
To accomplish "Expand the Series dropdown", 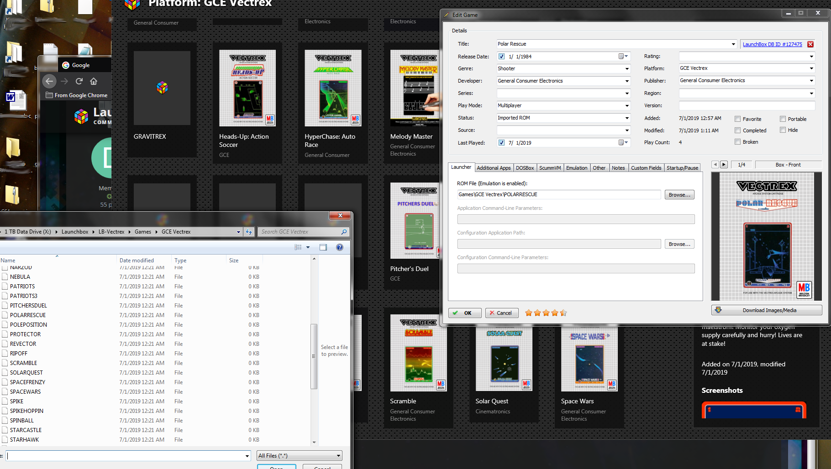I will pos(627,94).
